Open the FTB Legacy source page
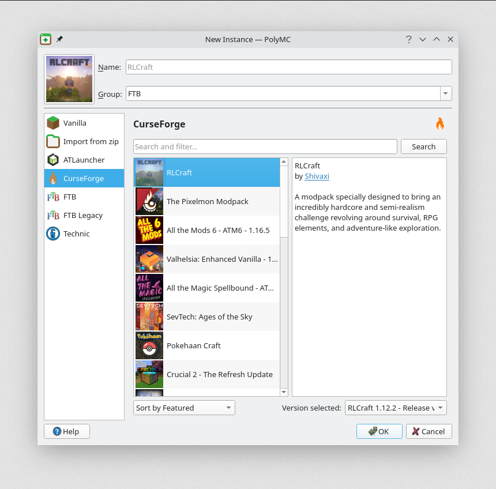 84,215
